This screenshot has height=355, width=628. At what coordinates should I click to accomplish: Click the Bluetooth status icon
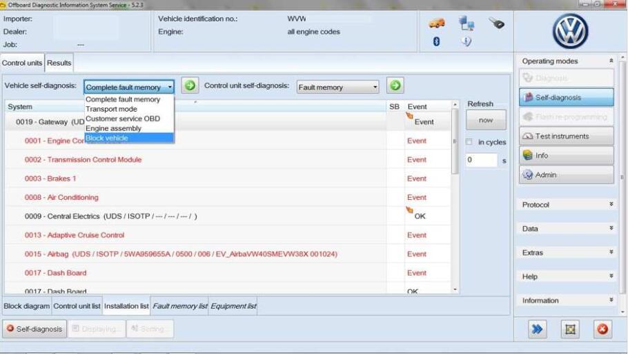tap(437, 41)
